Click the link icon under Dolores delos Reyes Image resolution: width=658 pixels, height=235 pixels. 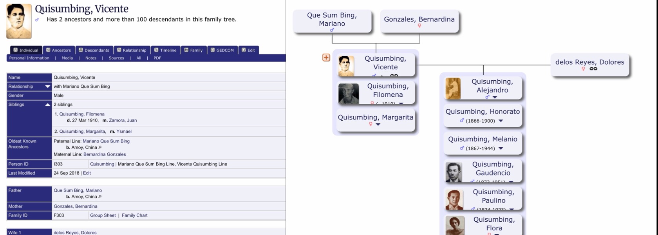[593, 69]
